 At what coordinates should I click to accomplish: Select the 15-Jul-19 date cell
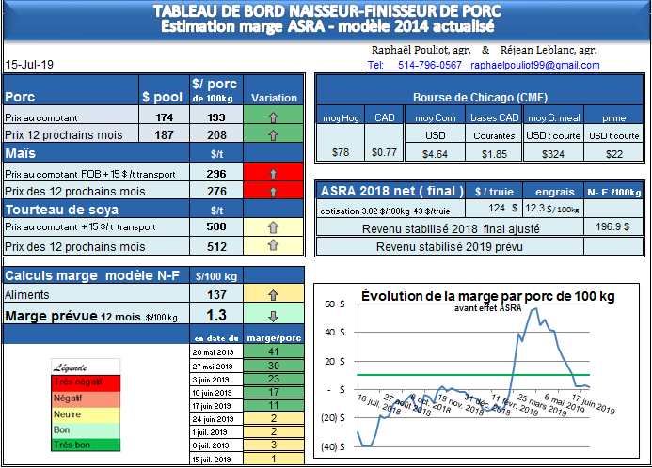pos(28,65)
